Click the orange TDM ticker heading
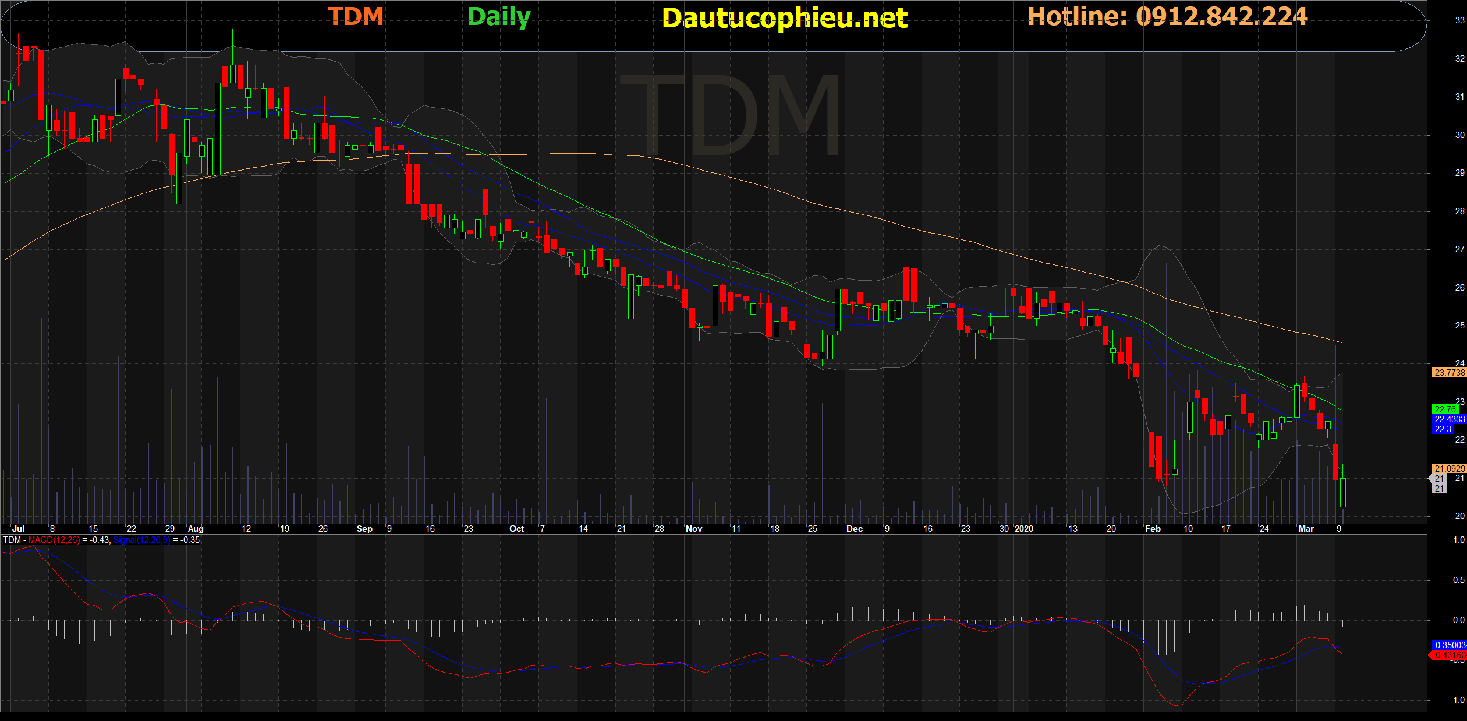 [356, 16]
